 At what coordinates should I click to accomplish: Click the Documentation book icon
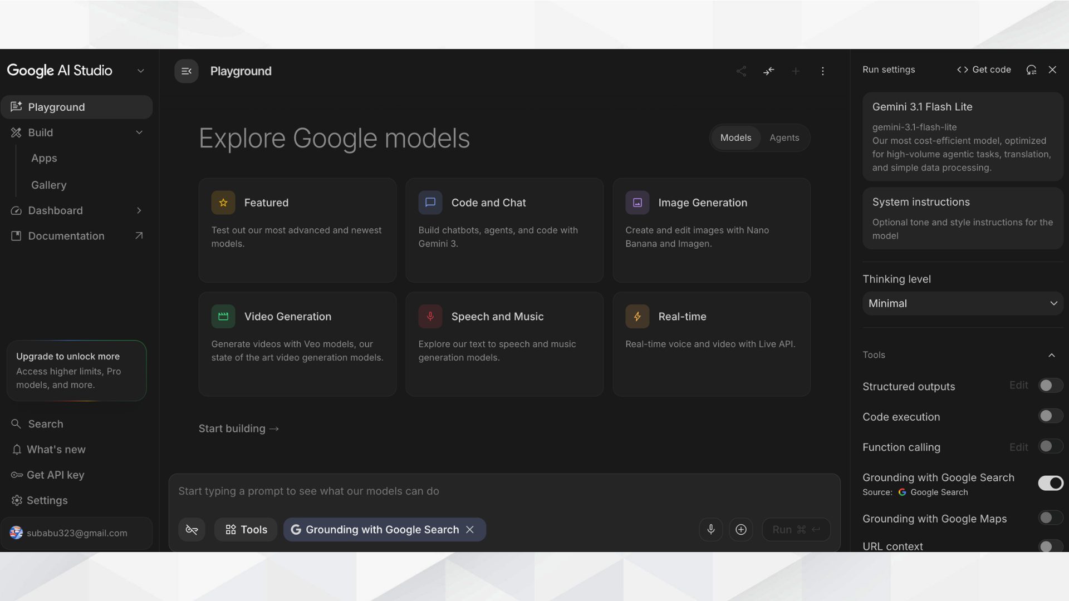16,236
